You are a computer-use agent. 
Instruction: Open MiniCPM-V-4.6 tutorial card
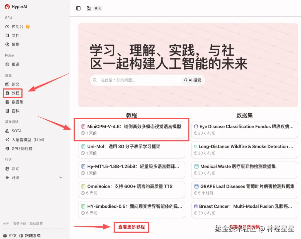132,130
